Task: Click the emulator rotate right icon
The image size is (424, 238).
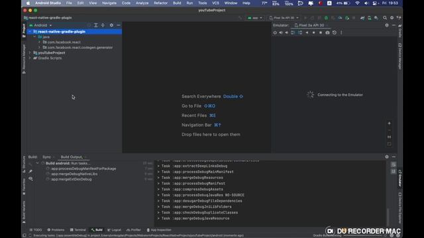Action: [300, 32]
